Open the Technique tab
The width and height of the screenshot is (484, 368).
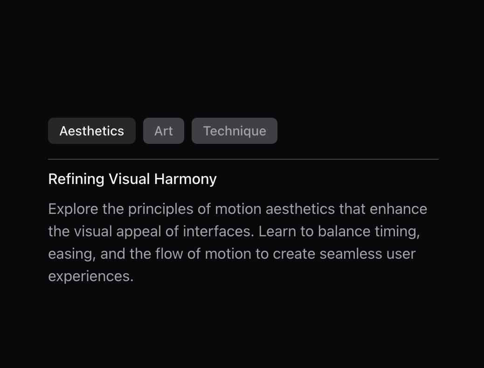pyautogui.click(x=234, y=131)
